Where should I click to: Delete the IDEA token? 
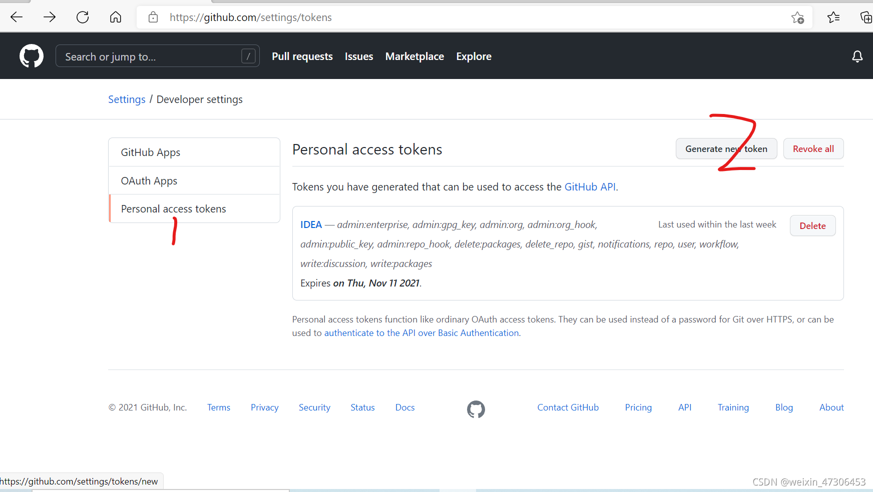click(813, 226)
